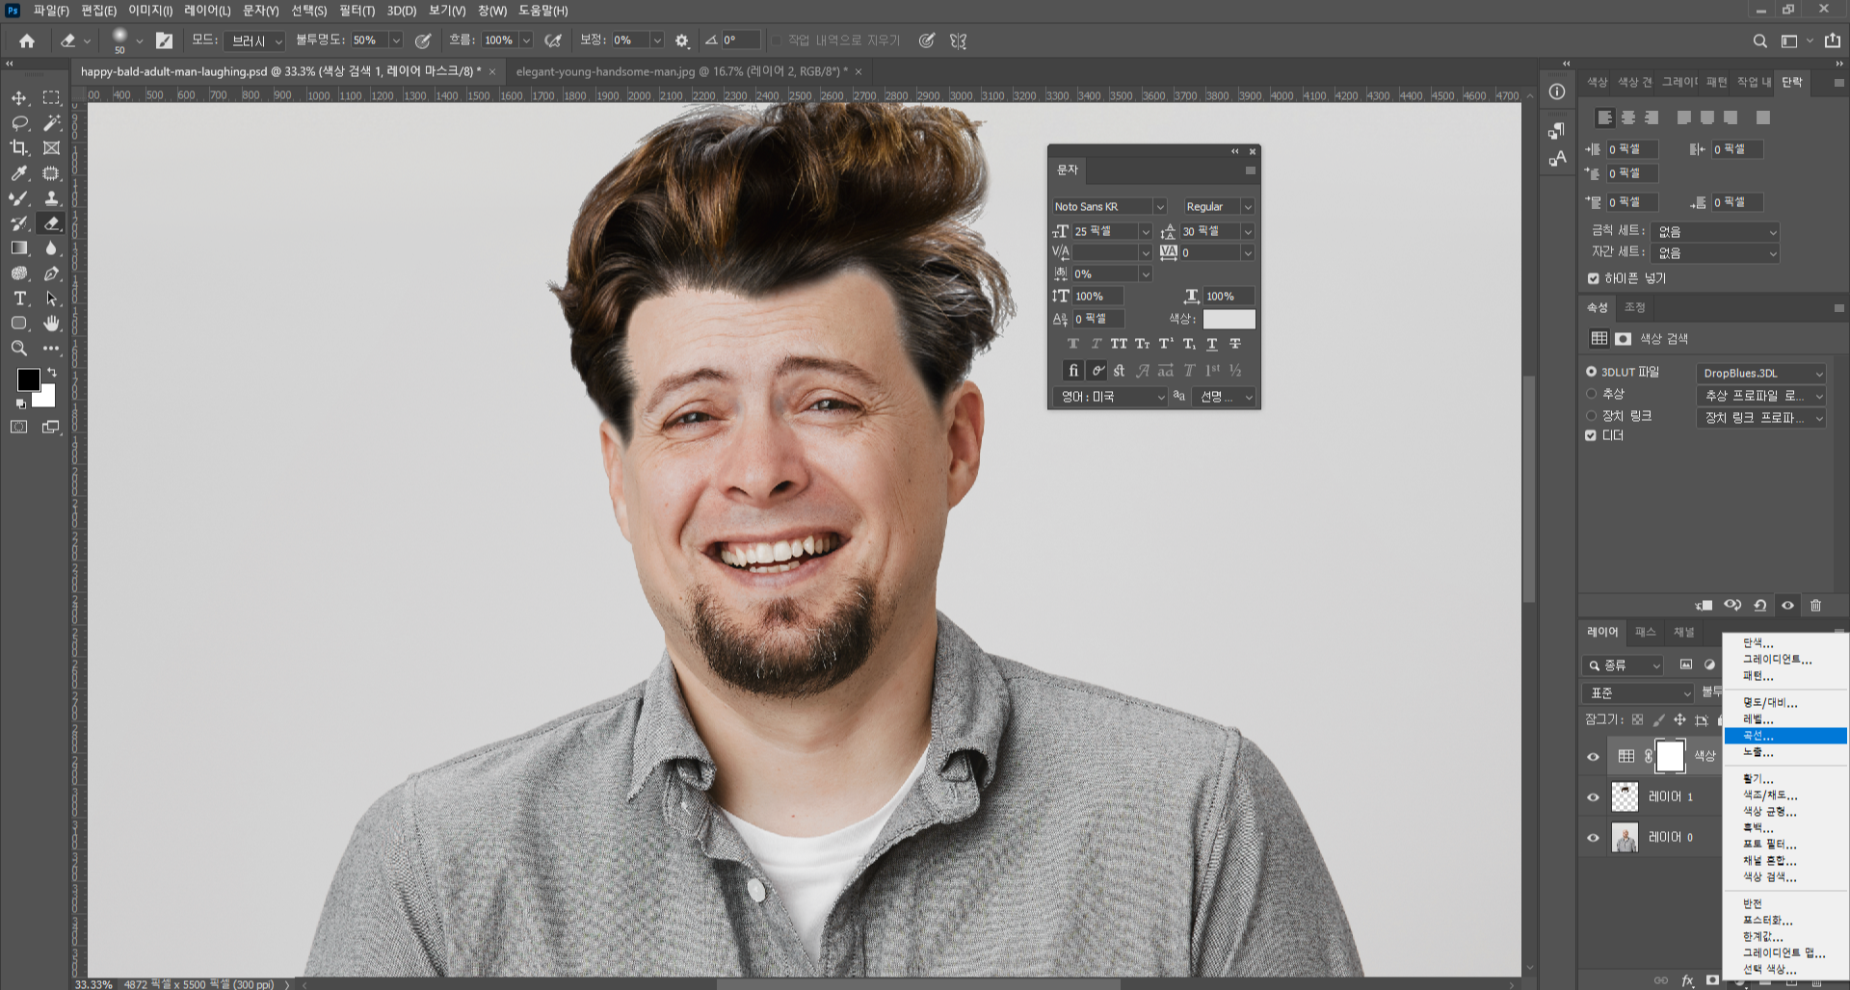Choose 곡선... from adjustment menu
The height and width of the screenshot is (990, 1850).
(1784, 736)
